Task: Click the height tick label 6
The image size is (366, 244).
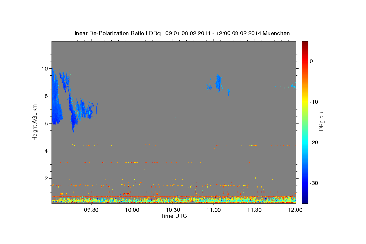Action: [x=46, y=123]
